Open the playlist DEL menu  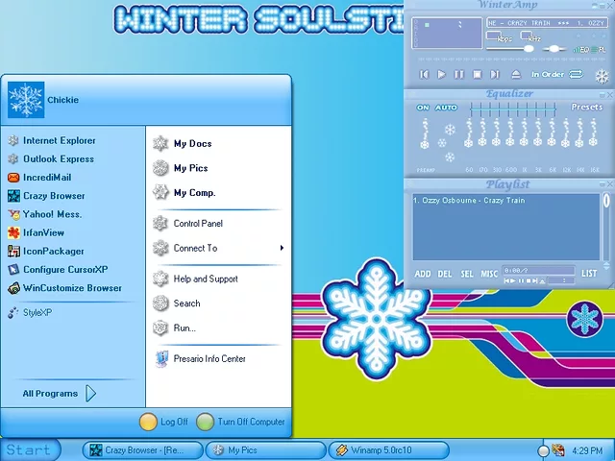(444, 274)
